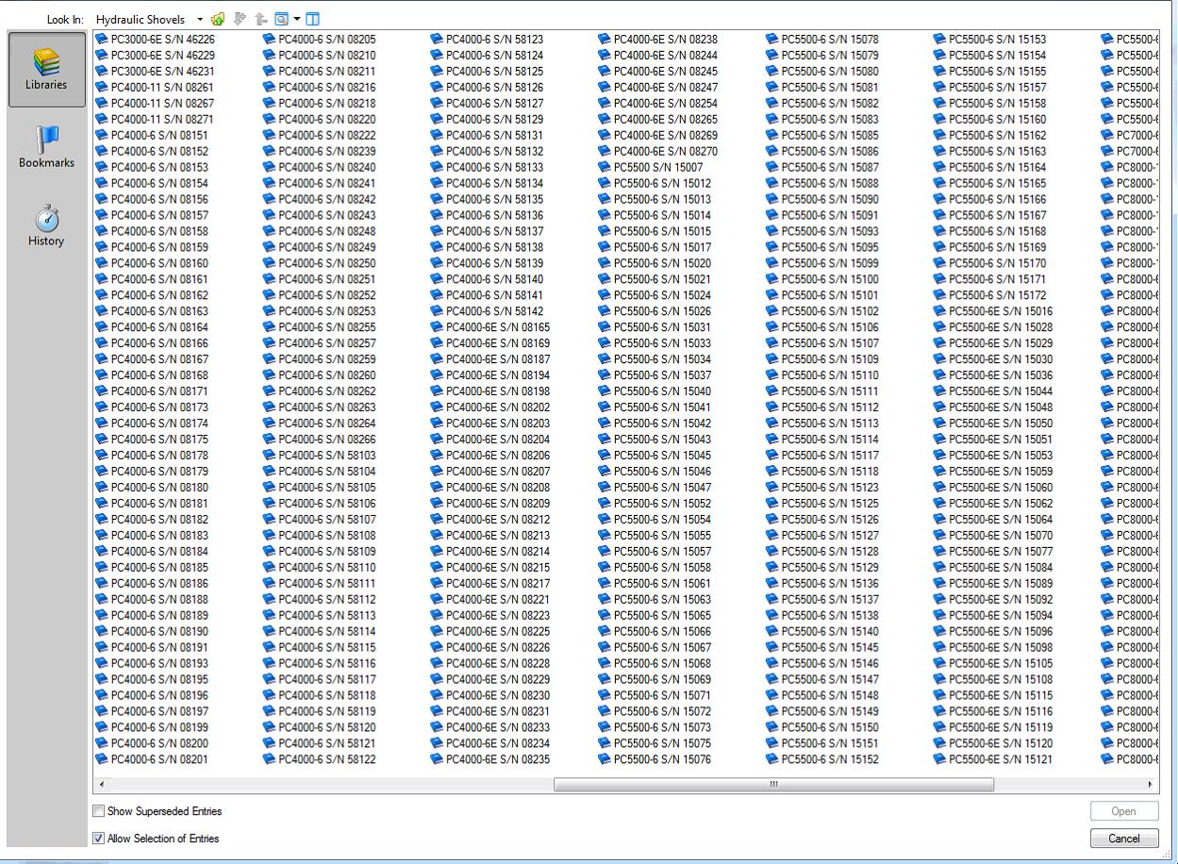This screenshot has height=864, width=1178.
Task: Open the Bookmarks sidebar section
Action: pyautogui.click(x=46, y=147)
